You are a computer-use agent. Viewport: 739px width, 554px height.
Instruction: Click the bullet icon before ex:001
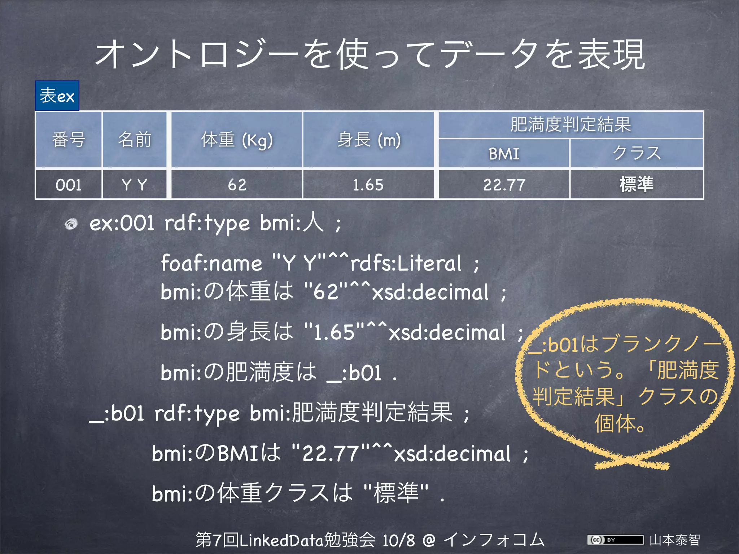tap(71, 224)
